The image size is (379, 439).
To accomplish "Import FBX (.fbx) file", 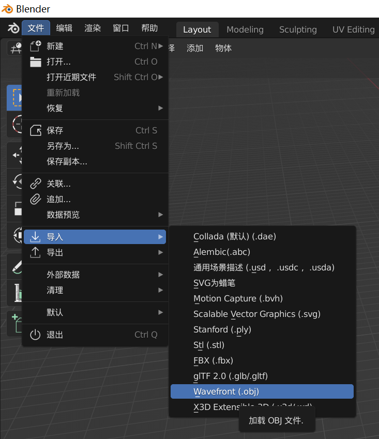I will (x=262, y=360).
